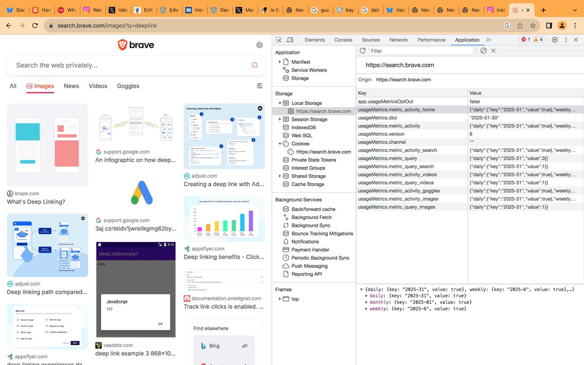Screen dimensions: 584x365
Task: Click the share icon in address bar
Action: tap(520, 25)
